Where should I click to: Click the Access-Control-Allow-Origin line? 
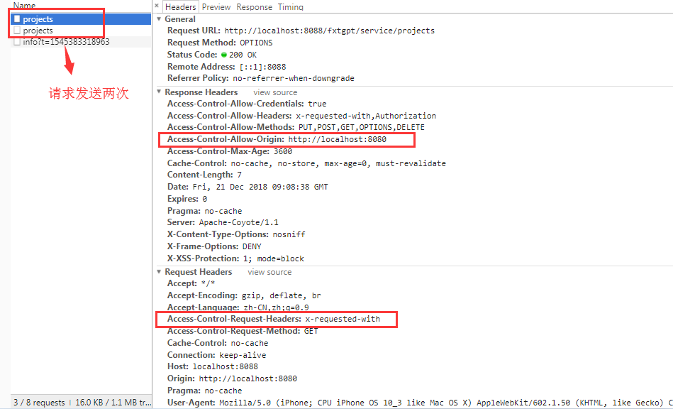coord(277,139)
